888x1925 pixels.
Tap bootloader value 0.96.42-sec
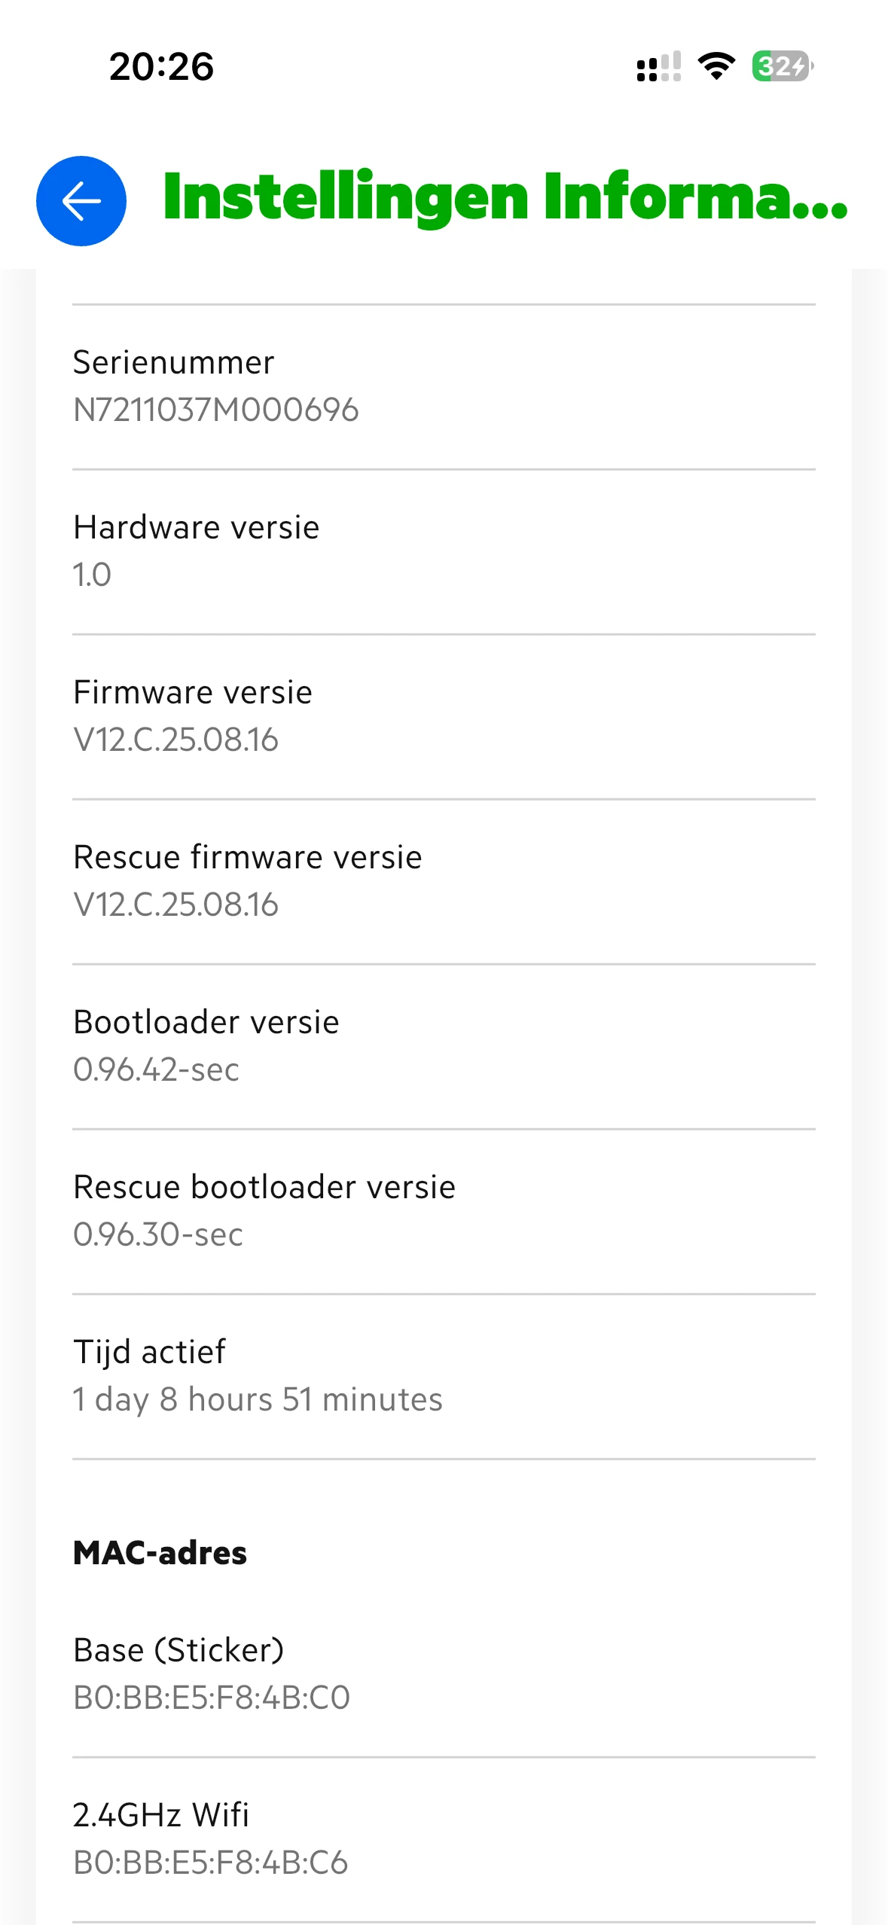pyautogui.click(x=157, y=1069)
